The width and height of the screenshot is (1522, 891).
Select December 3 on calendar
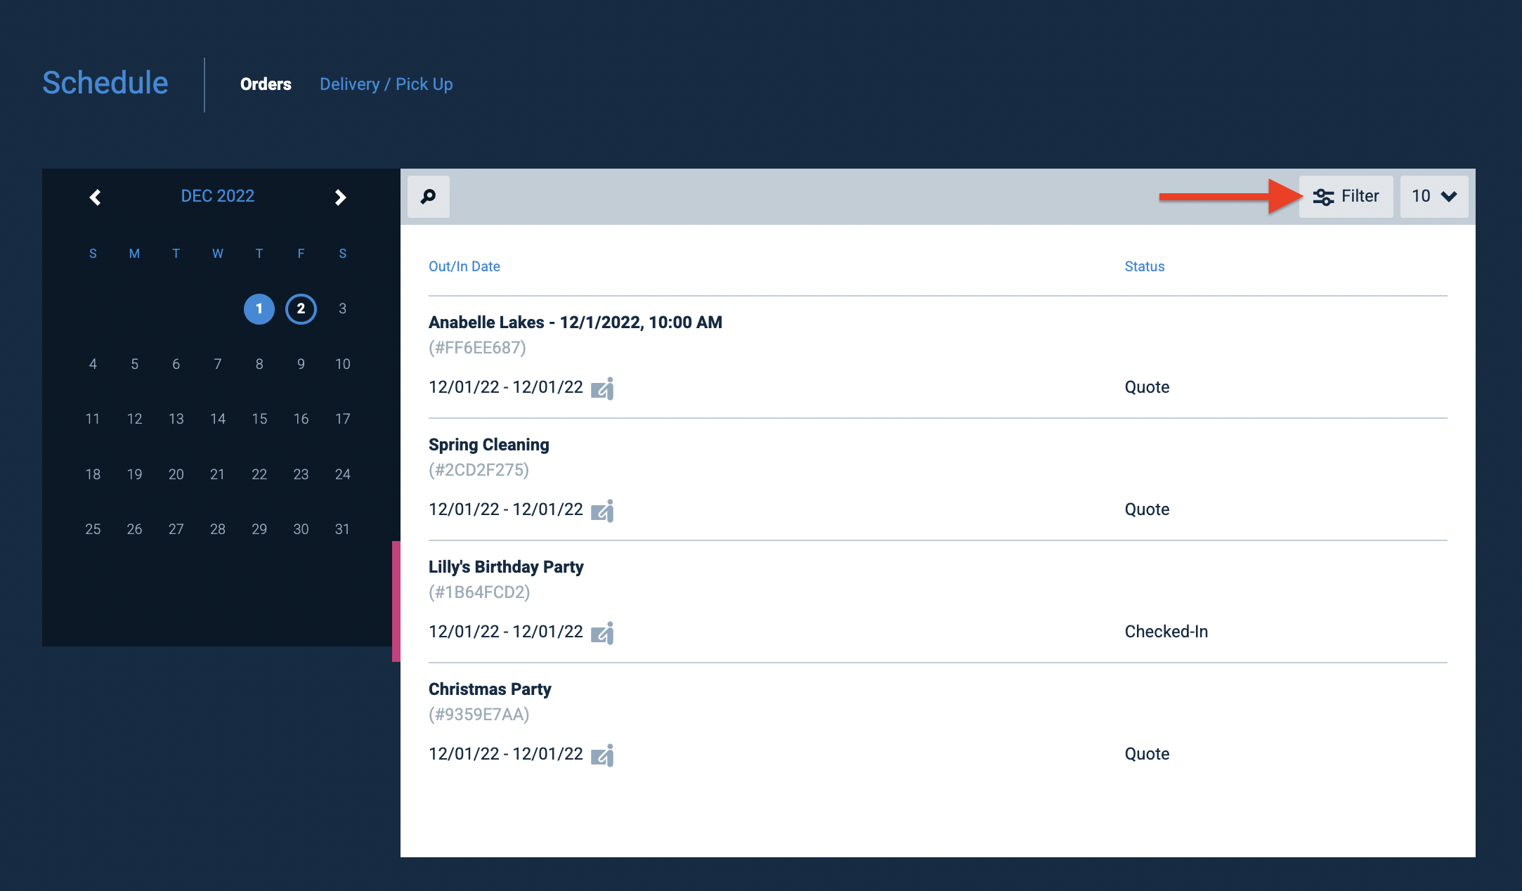(342, 308)
